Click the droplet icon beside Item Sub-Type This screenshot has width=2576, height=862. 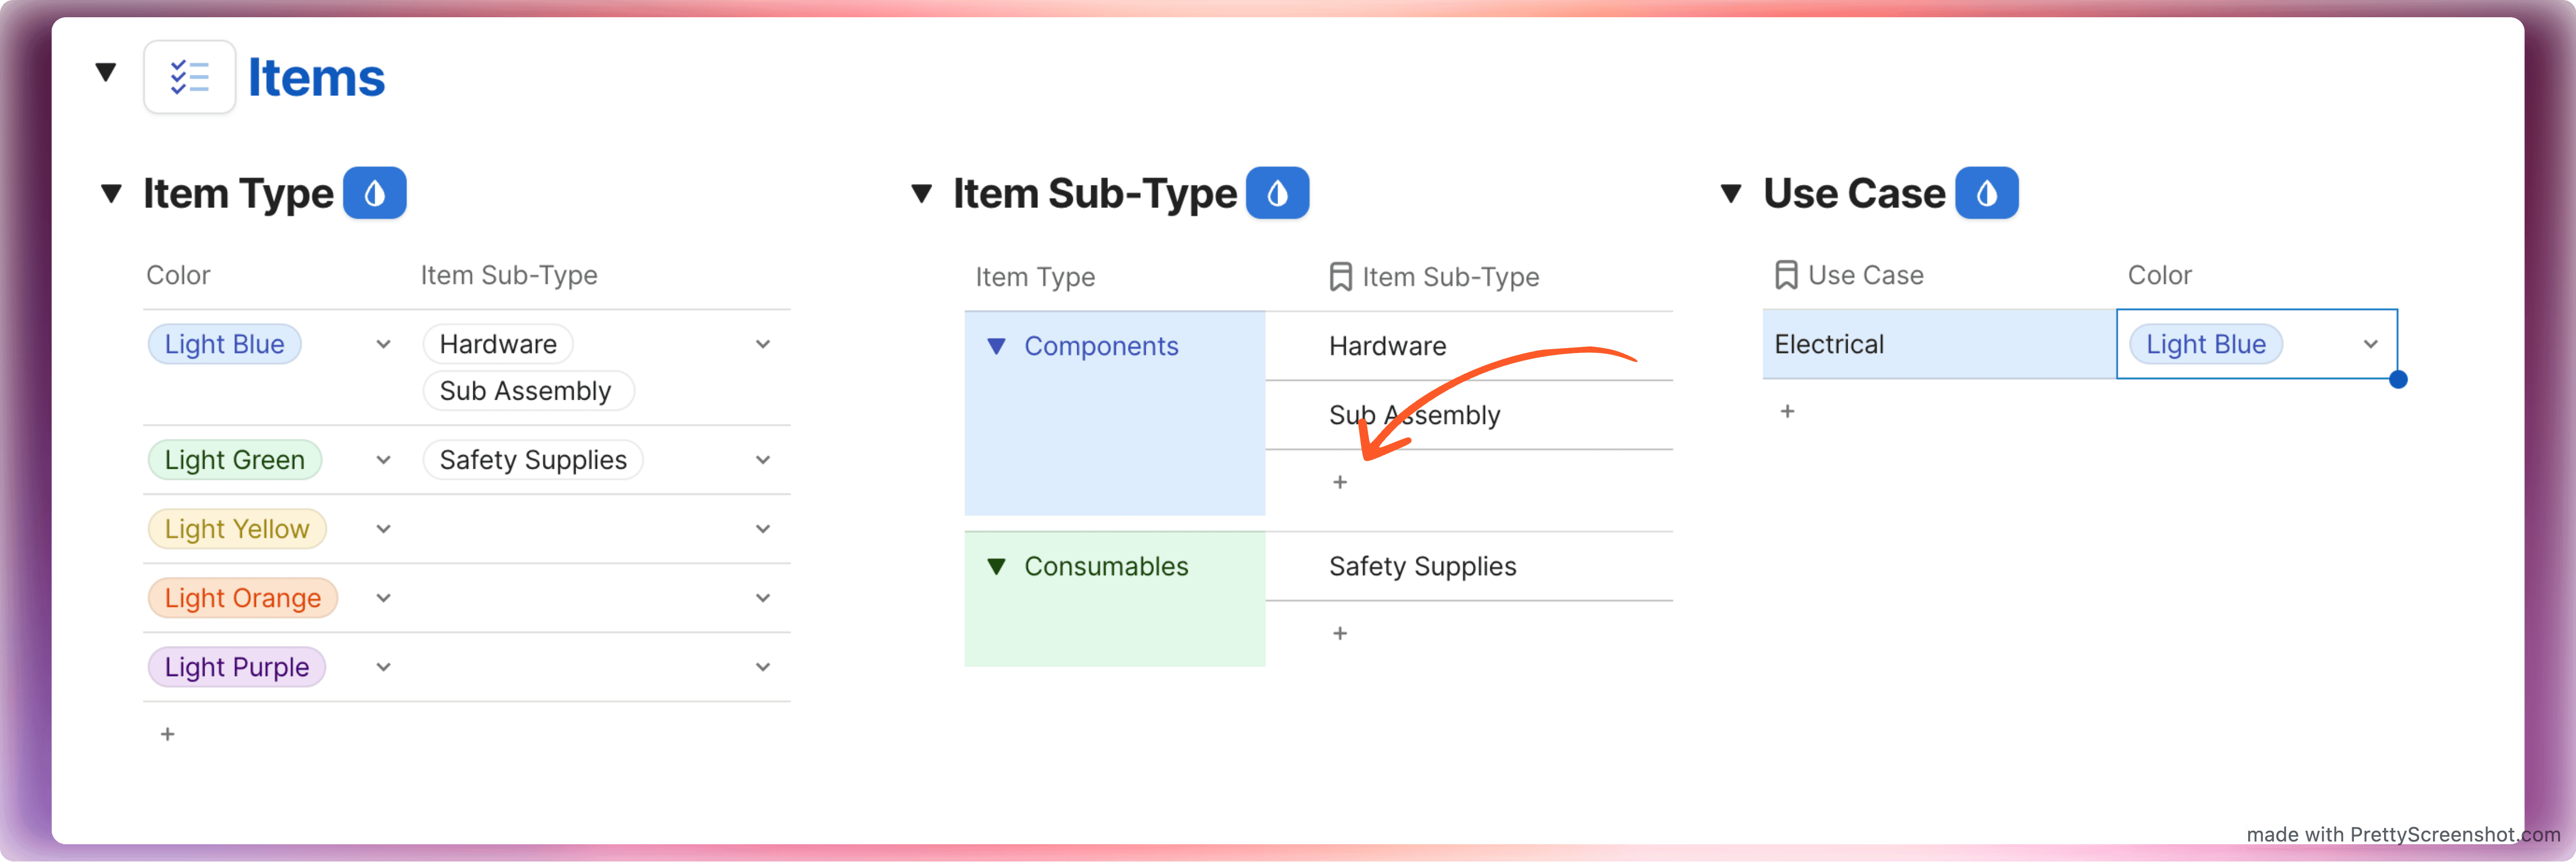[x=1277, y=193]
